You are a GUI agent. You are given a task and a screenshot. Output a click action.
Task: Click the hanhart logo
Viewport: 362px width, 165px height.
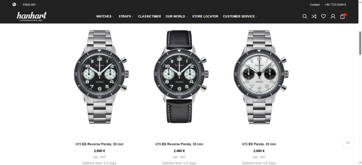pyautogui.click(x=31, y=16)
